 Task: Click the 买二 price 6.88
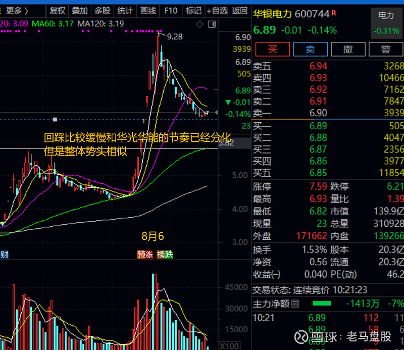pos(318,137)
